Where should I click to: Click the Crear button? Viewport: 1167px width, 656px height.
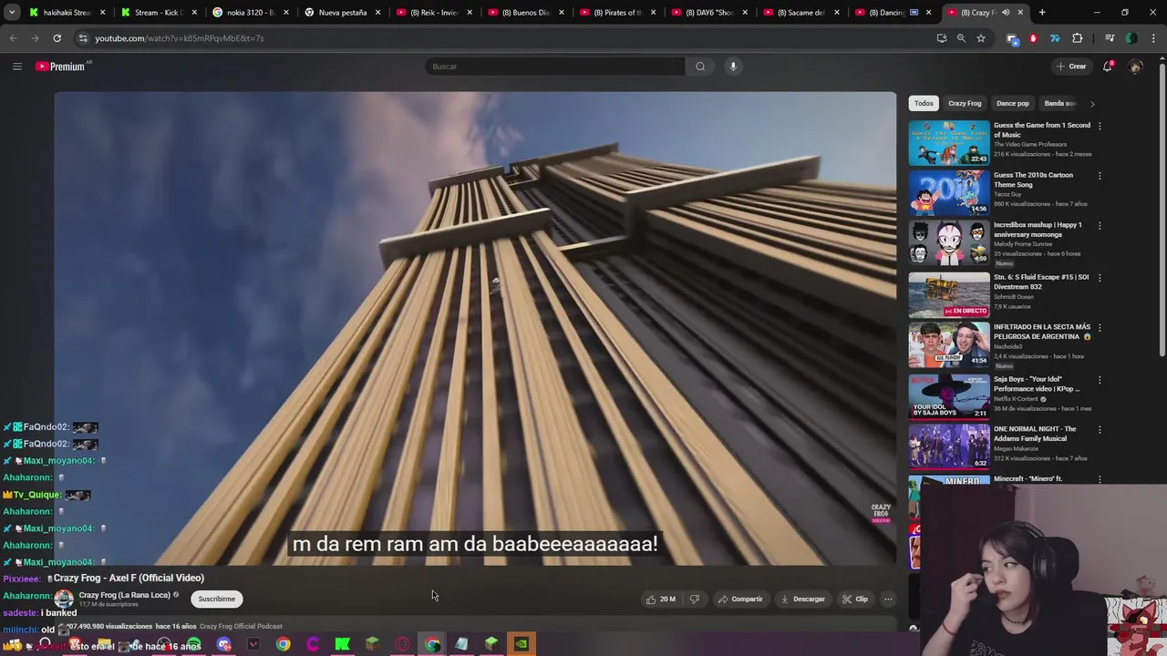coord(1070,67)
